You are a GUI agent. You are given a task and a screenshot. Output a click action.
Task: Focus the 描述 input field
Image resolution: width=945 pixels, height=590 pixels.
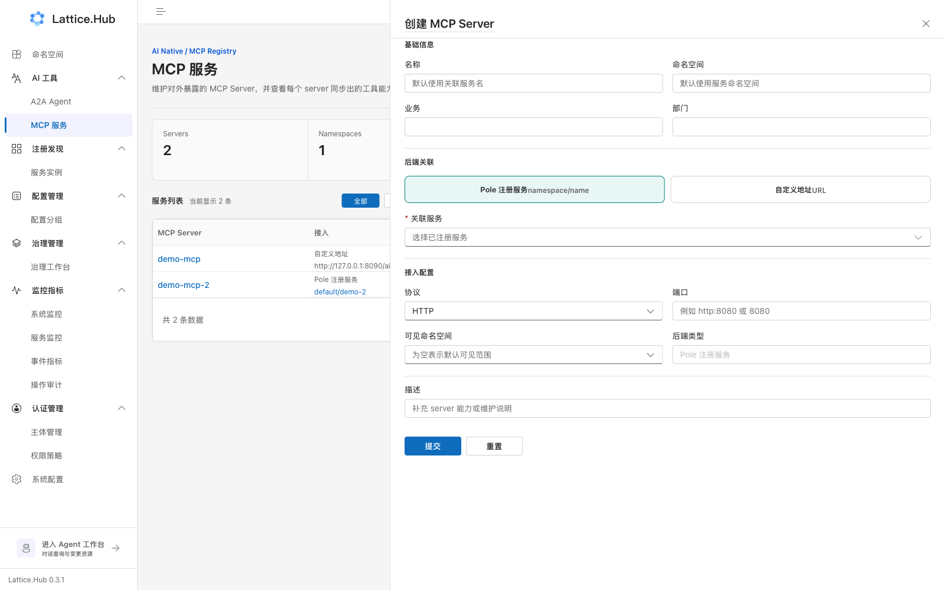coord(667,408)
